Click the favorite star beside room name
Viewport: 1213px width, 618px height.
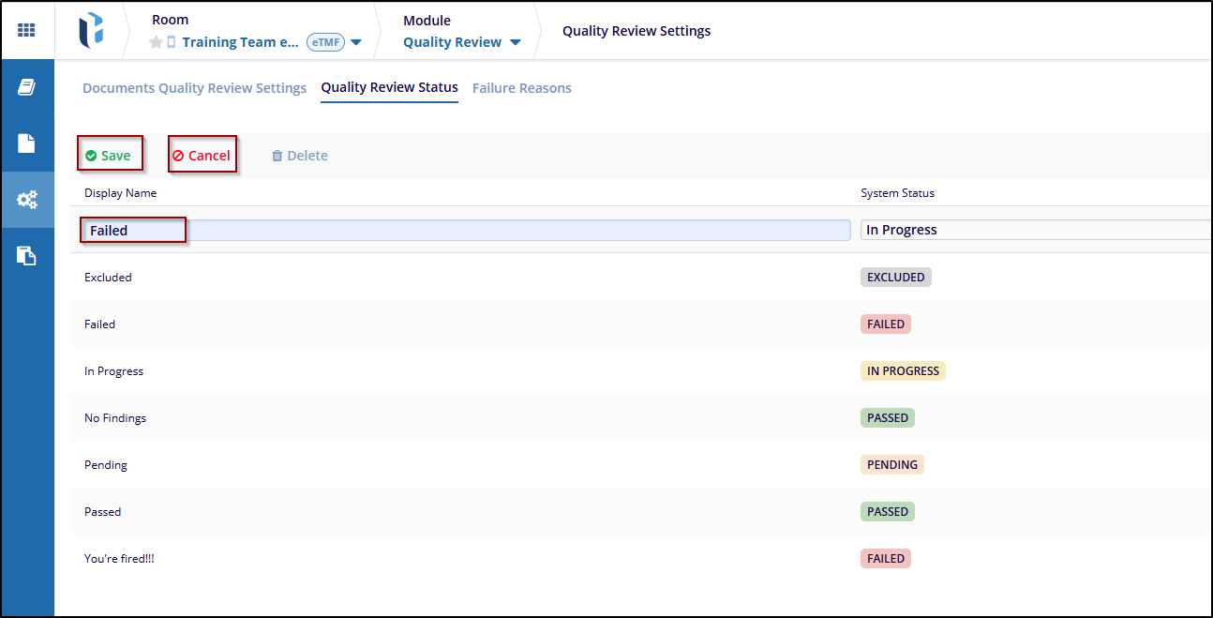point(156,42)
